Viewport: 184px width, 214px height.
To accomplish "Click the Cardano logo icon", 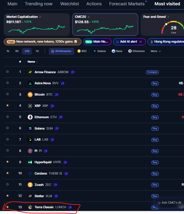I will [x=30, y=173].
